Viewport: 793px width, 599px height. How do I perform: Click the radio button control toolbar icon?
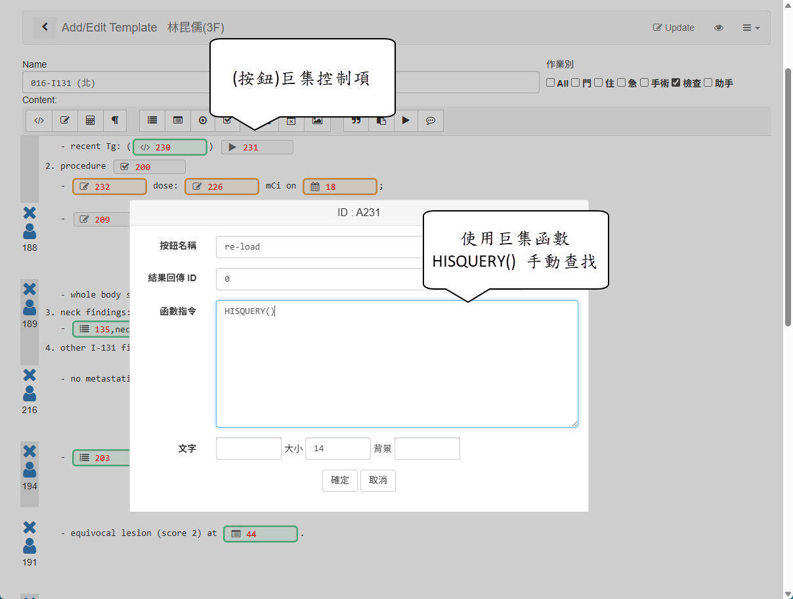coord(203,121)
